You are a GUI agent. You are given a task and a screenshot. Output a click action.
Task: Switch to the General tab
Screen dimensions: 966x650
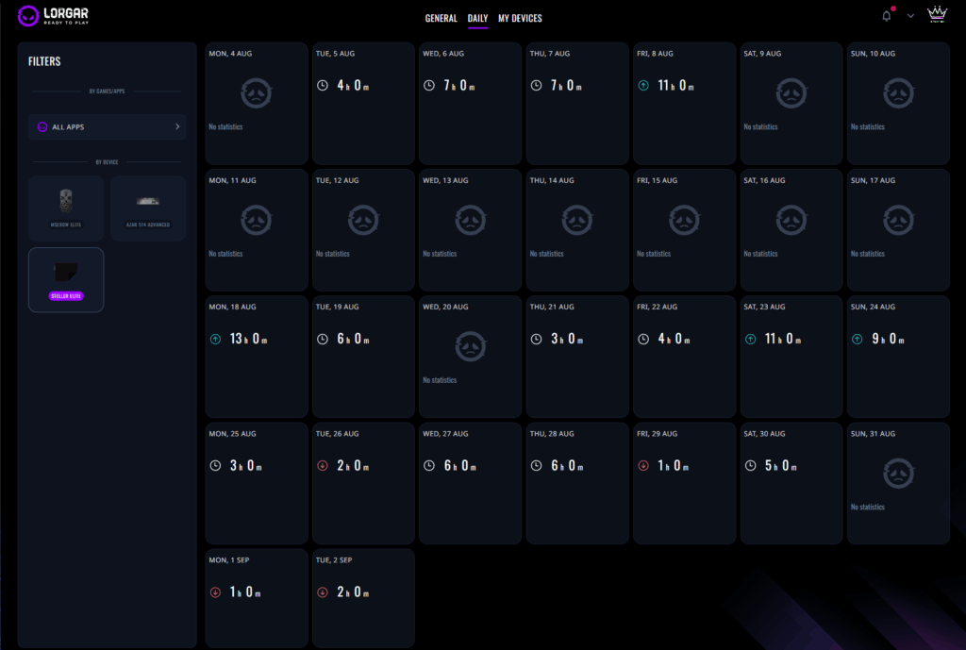(441, 18)
